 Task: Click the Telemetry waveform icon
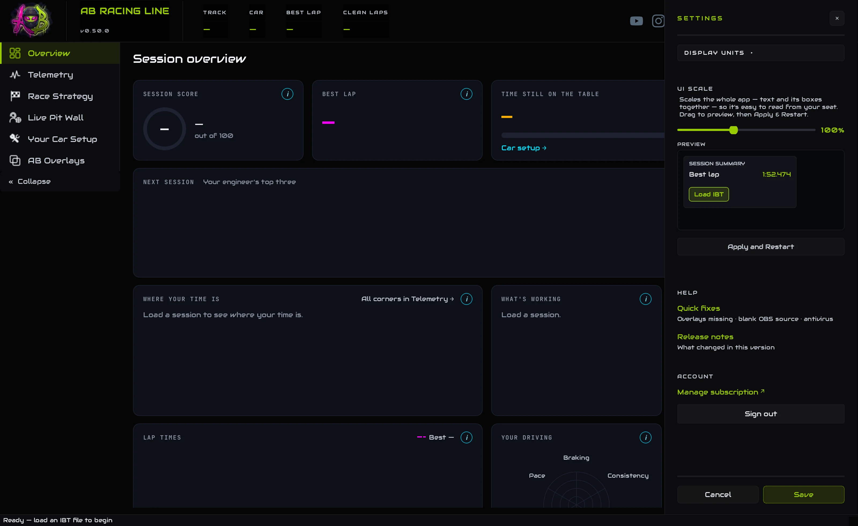click(15, 75)
